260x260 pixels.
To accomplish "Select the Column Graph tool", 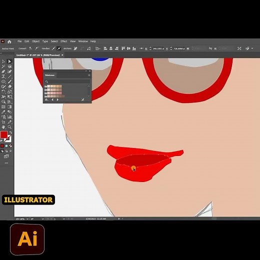I will pyautogui.click(x=9, y=117).
